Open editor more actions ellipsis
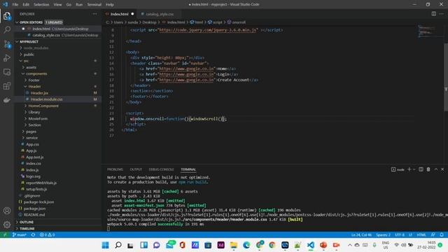 (x=442, y=14)
